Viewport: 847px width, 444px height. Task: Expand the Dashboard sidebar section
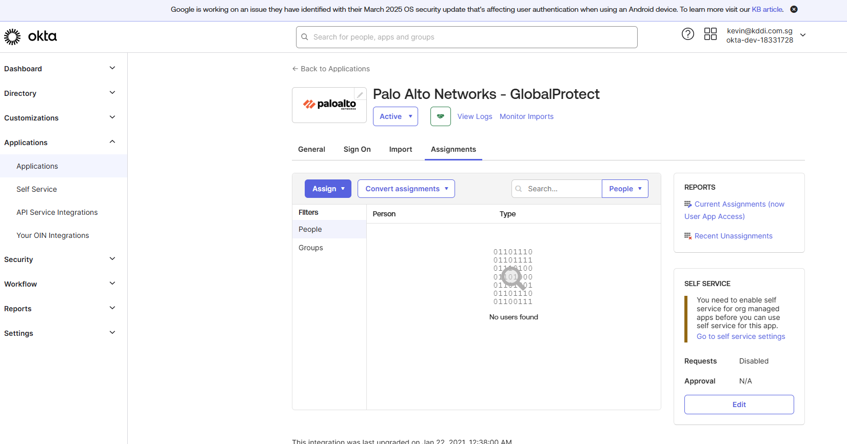[x=112, y=68]
